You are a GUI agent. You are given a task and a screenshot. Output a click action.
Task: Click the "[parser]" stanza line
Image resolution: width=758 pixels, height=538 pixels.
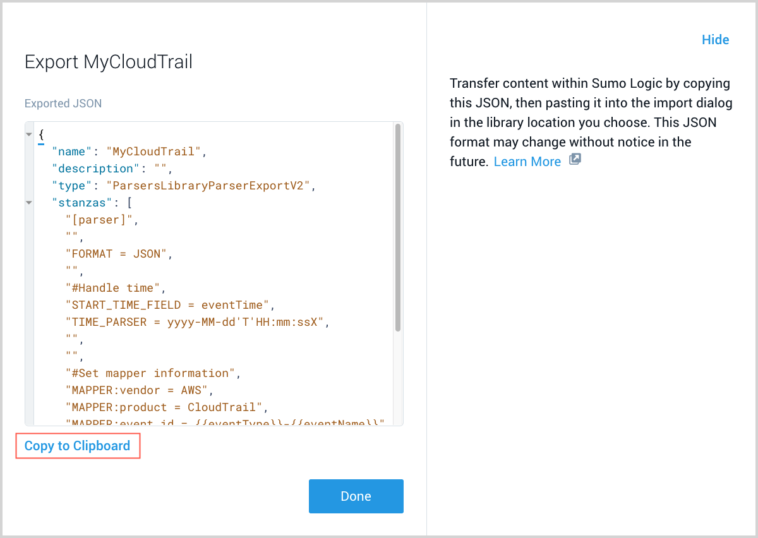[x=101, y=220]
